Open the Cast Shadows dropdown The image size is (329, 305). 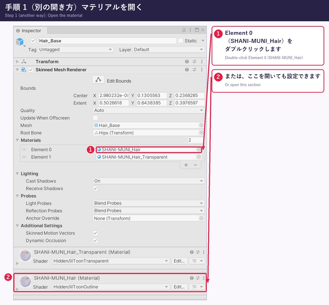pos(149,181)
